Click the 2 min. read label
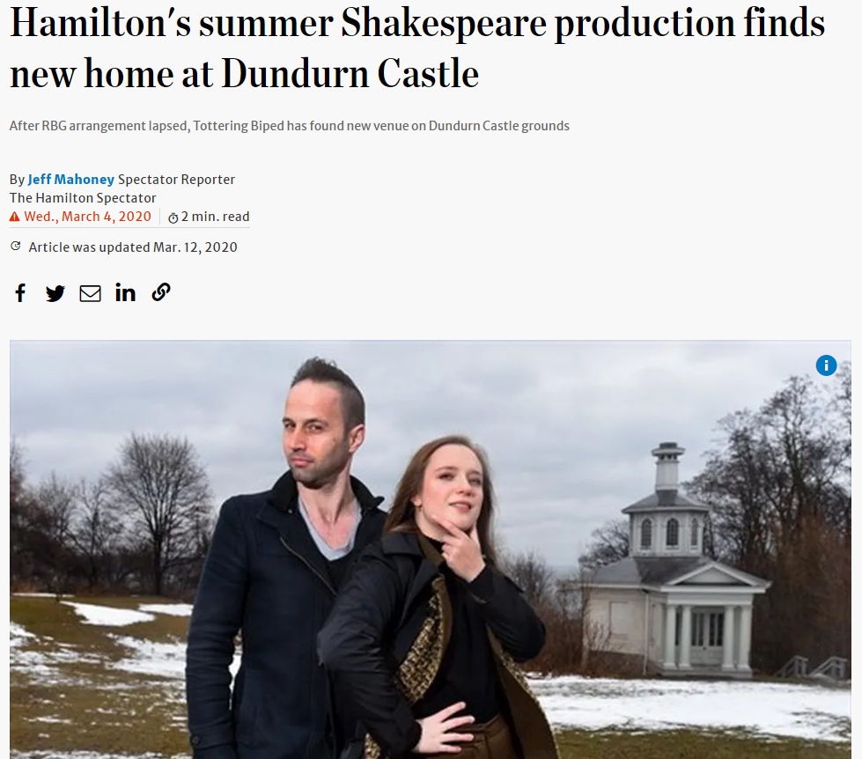The height and width of the screenshot is (759, 862). pos(215,217)
